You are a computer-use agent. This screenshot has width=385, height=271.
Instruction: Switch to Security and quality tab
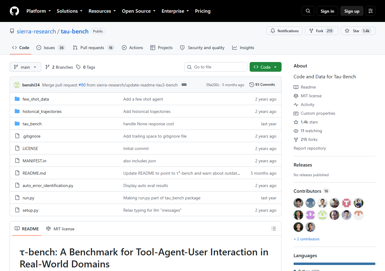(x=202, y=48)
